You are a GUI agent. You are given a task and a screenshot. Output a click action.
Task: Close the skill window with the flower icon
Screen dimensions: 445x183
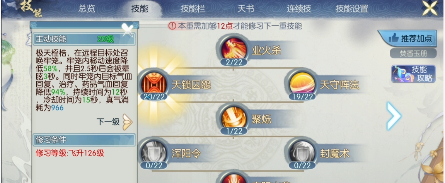tap(430, 8)
